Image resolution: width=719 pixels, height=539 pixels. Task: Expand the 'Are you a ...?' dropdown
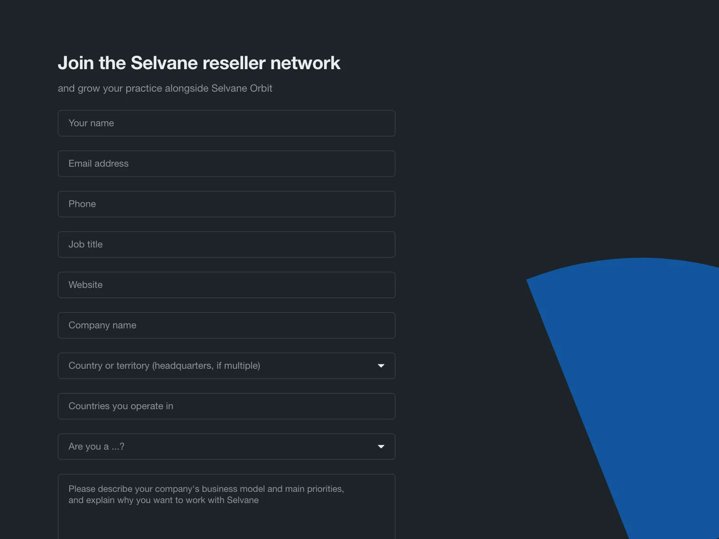[226, 446]
